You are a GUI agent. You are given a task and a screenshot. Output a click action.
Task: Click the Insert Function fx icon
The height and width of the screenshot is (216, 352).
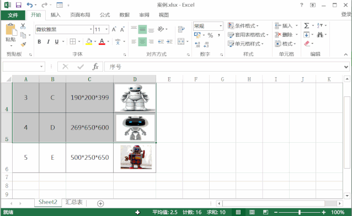95,67
